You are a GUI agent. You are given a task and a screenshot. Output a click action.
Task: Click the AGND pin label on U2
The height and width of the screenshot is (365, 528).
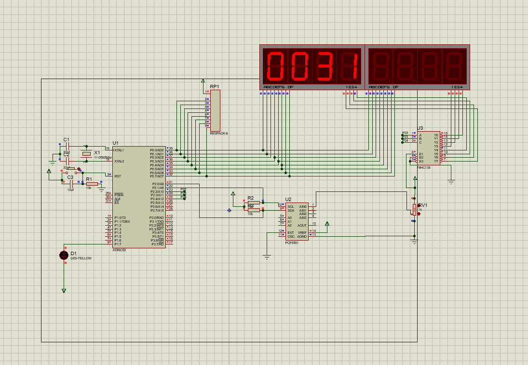point(302,236)
